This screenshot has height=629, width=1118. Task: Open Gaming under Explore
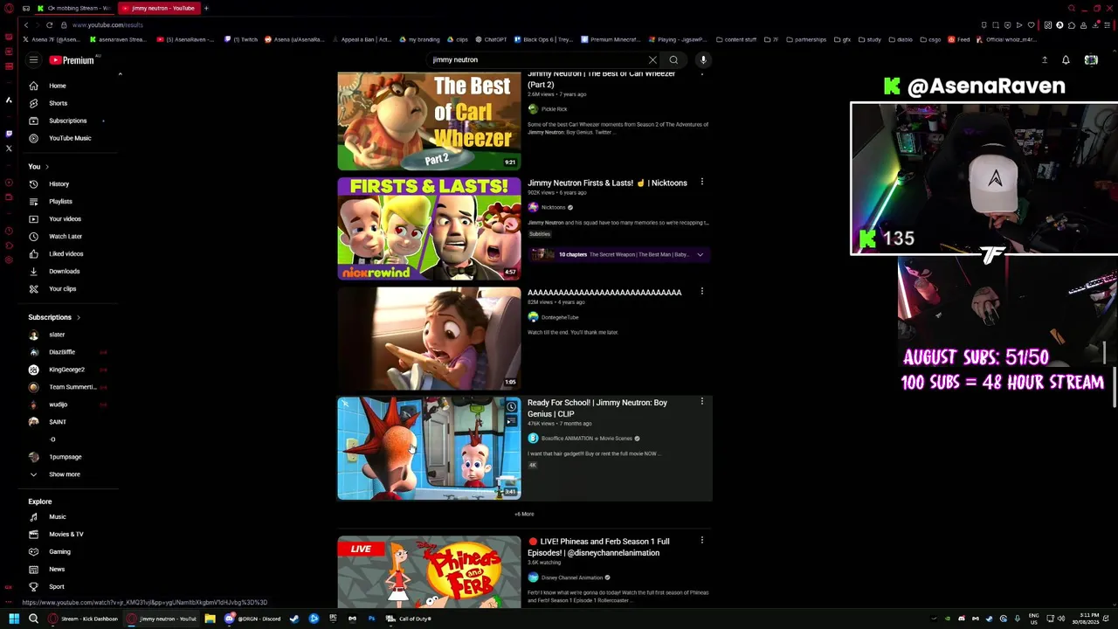tap(59, 552)
